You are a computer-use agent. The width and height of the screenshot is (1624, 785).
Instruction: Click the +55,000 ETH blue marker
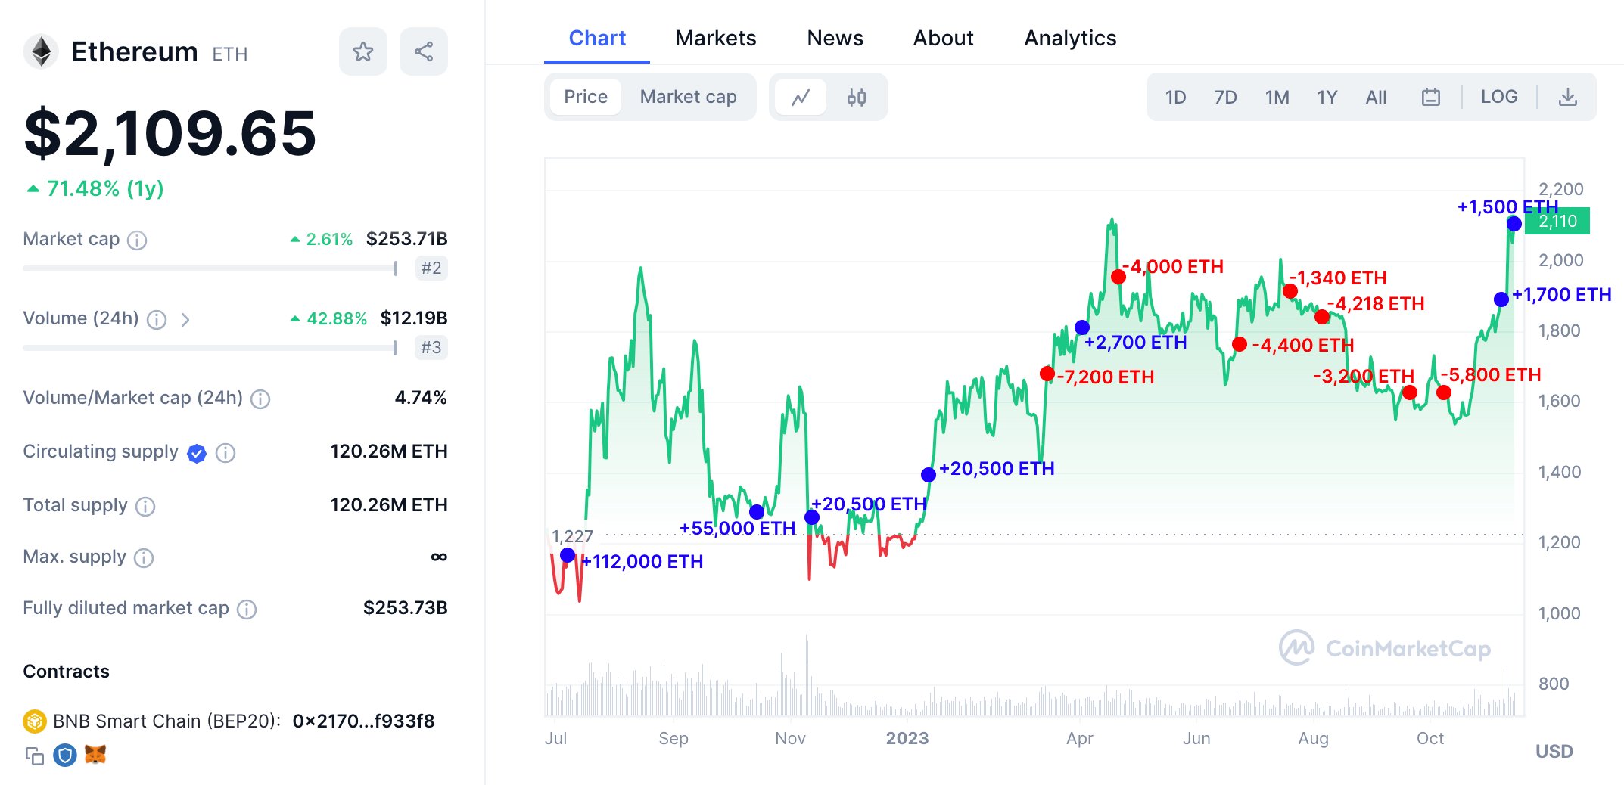click(757, 512)
